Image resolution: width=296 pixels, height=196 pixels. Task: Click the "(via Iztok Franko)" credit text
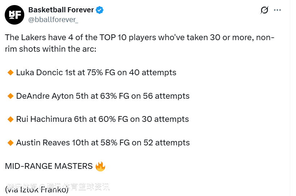point(37,190)
